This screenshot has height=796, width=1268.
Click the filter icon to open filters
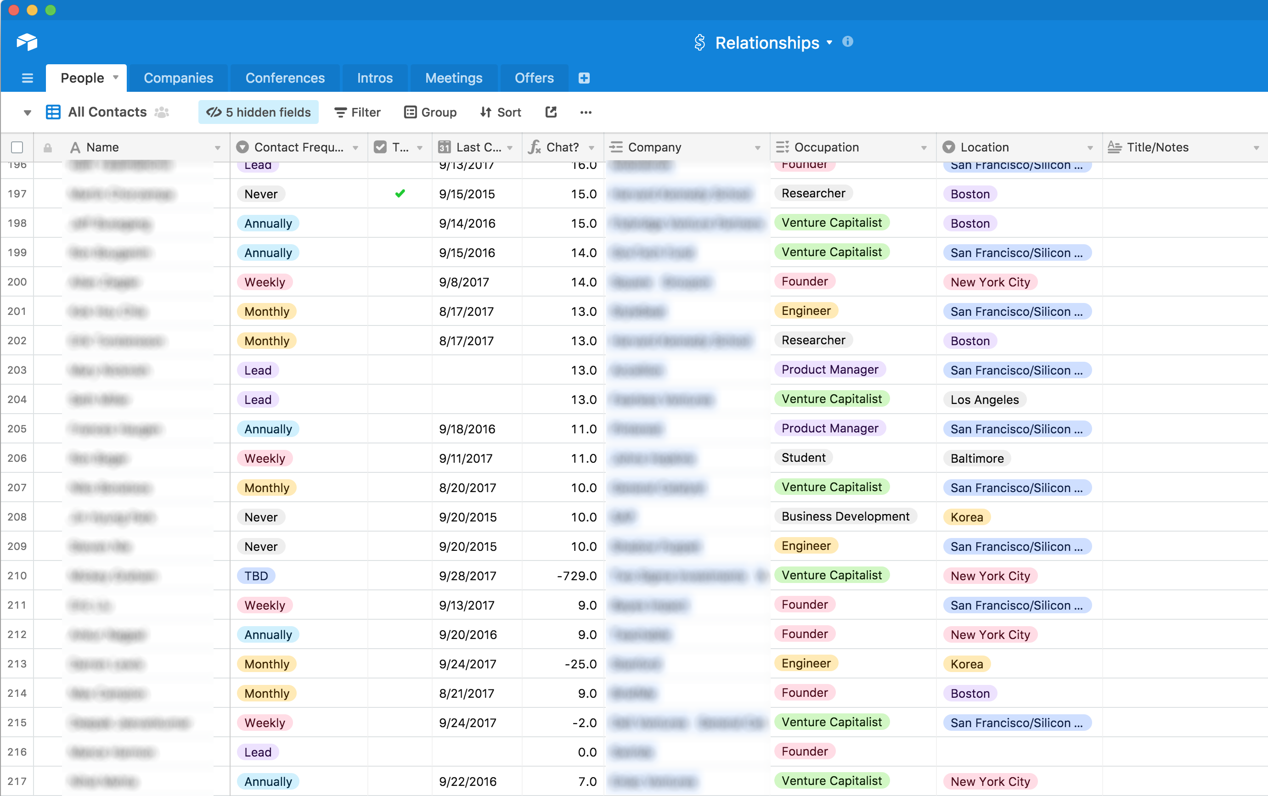tap(357, 112)
